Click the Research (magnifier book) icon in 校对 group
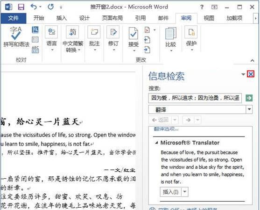Screen dimensions: 260x210 pos(35,30)
